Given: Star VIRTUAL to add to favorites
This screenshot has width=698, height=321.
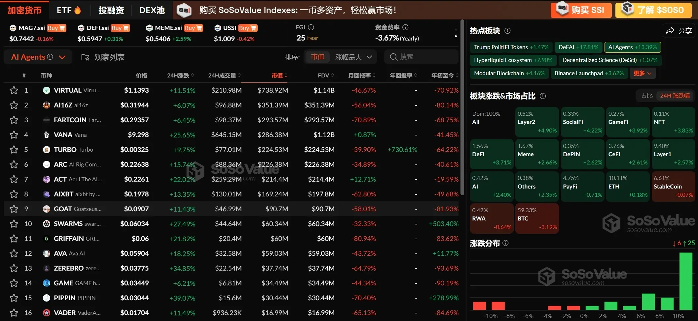Looking at the screenshot, I should click(x=14, y=90).
